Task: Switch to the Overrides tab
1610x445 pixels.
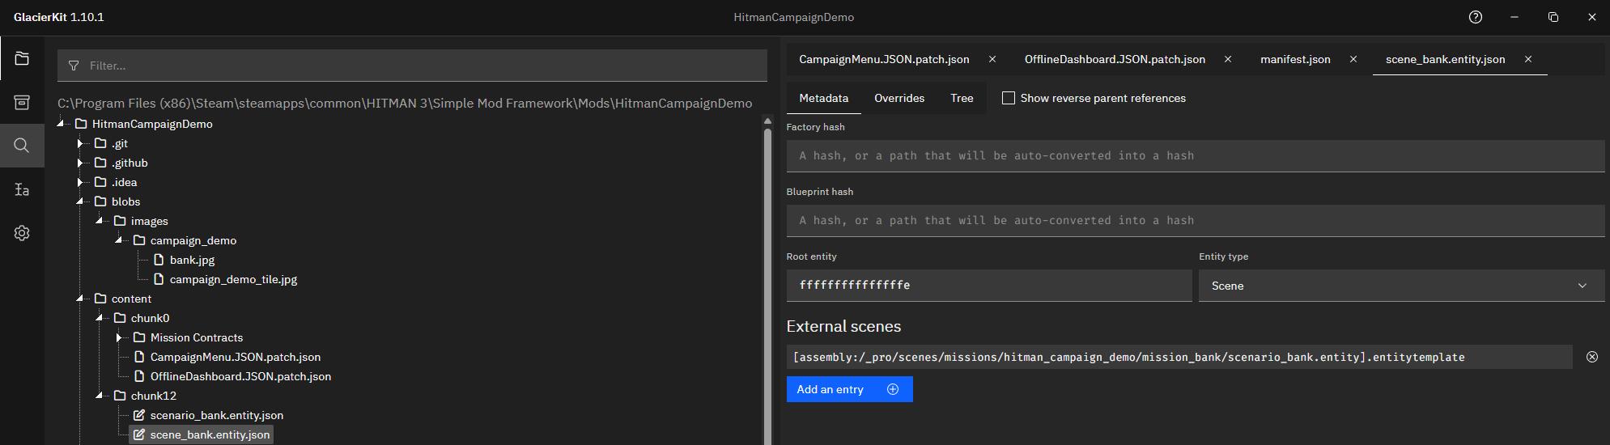Action: pyautogui.click(x=898, y=98)
